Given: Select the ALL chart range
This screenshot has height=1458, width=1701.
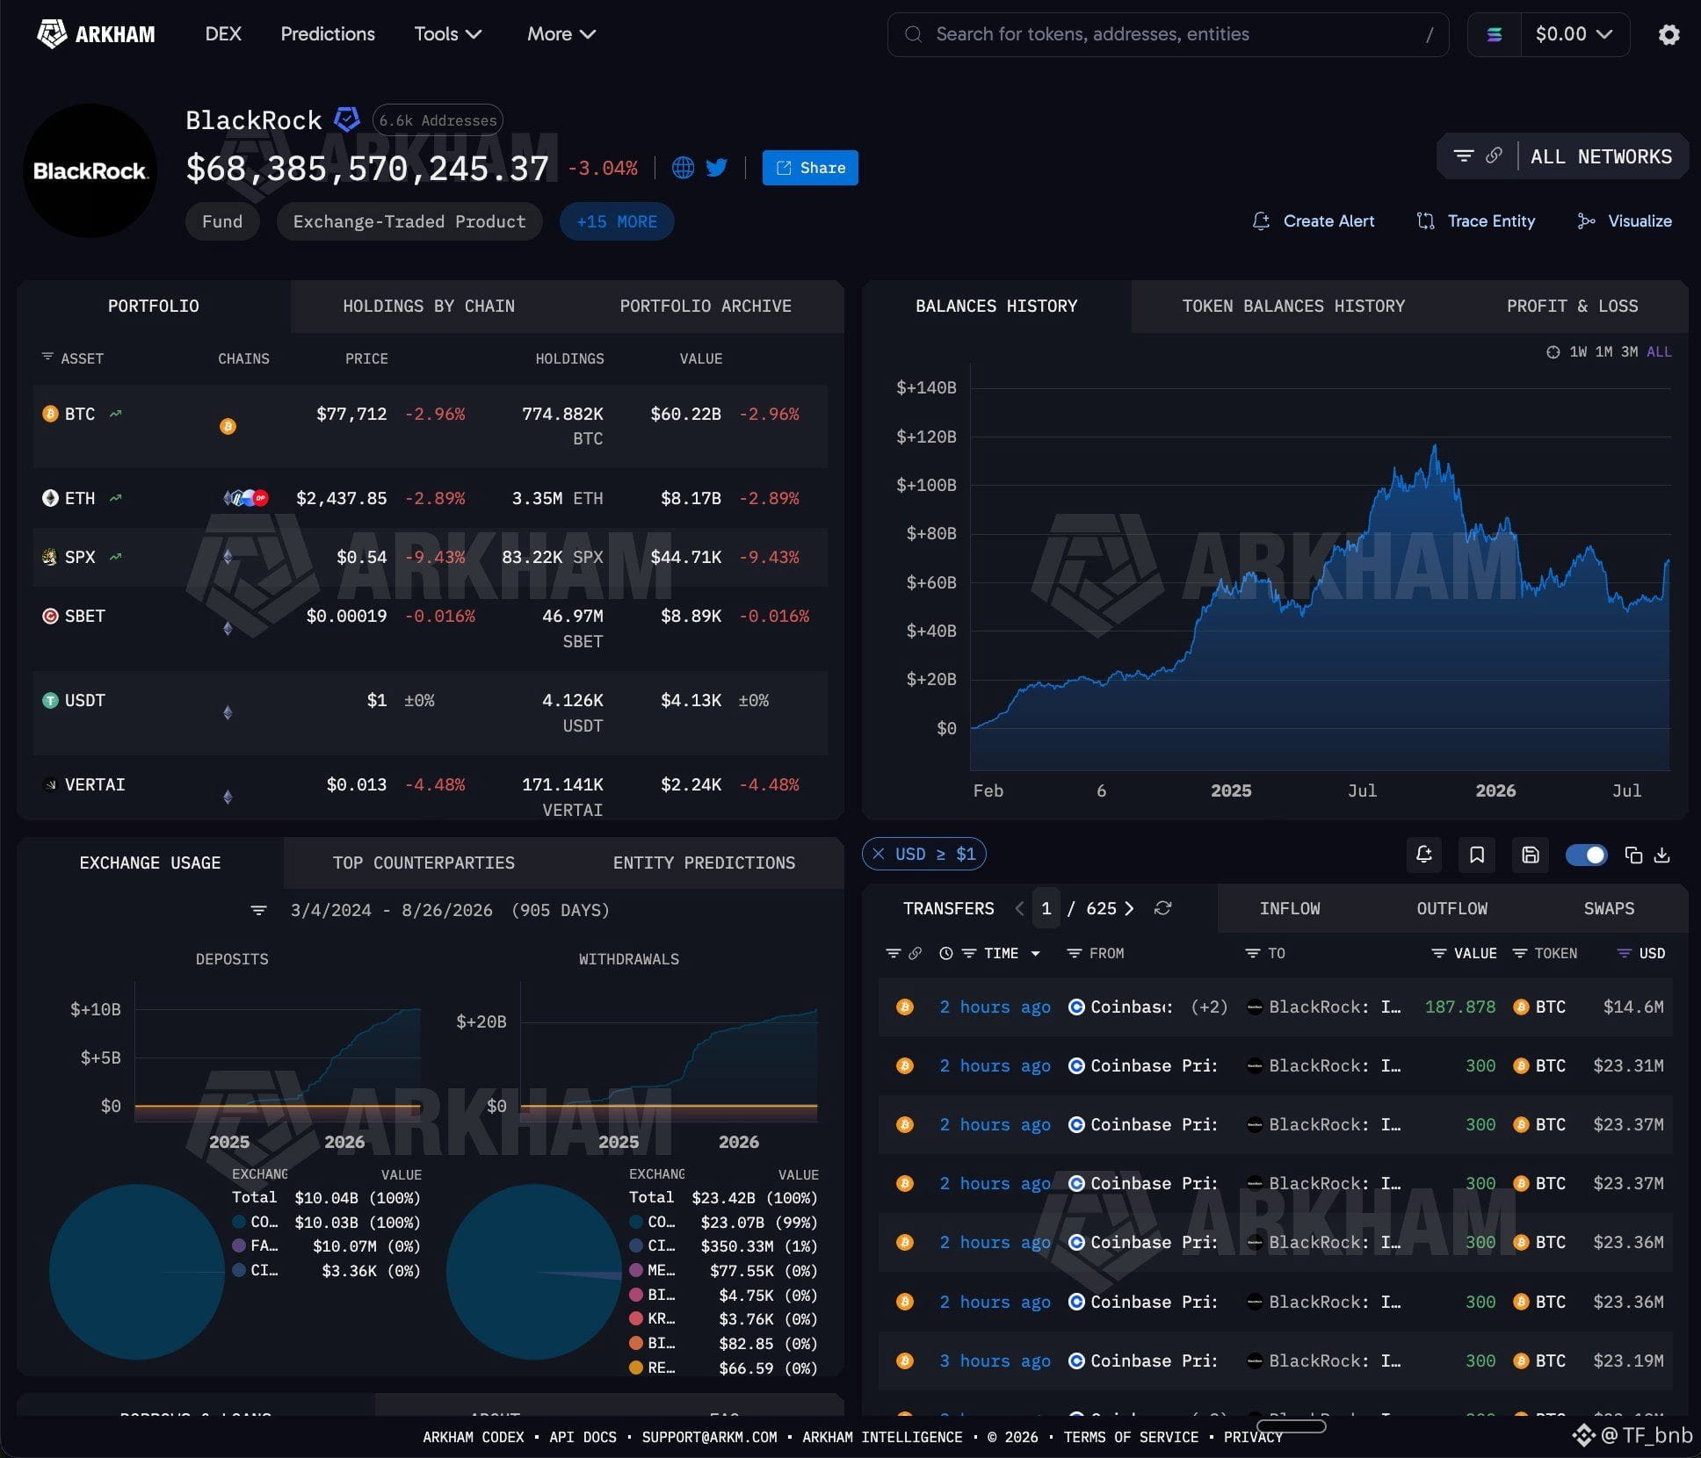Looking at the screenshot, I should pyautogui.click(x=1659, y=352).
